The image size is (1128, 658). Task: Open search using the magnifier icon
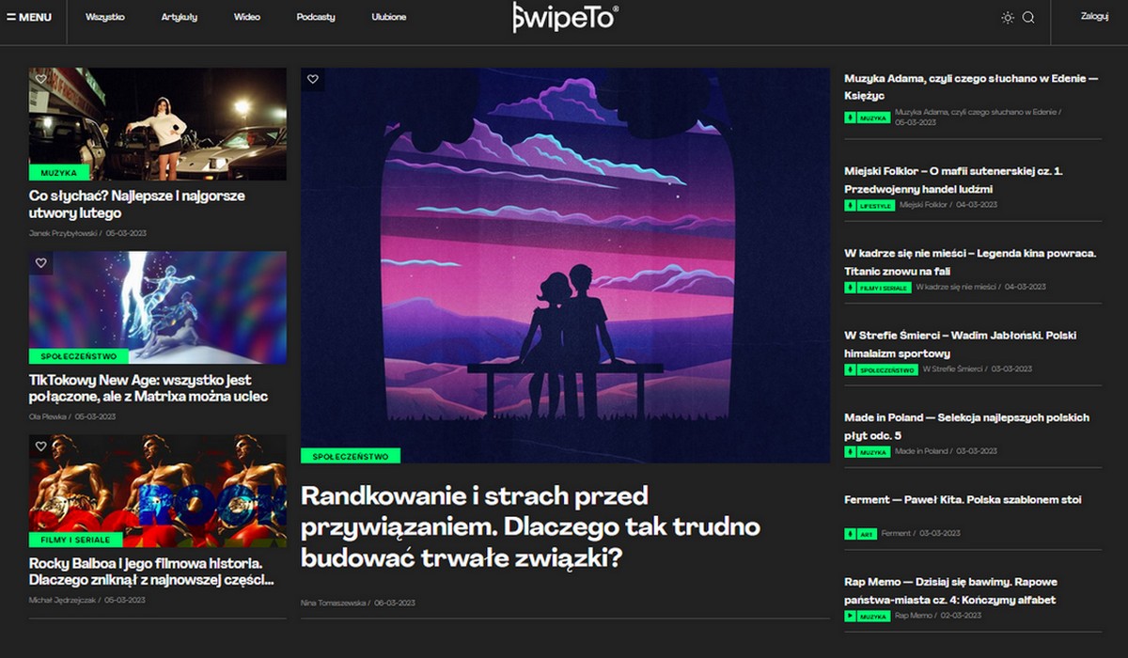(1028, 19)
